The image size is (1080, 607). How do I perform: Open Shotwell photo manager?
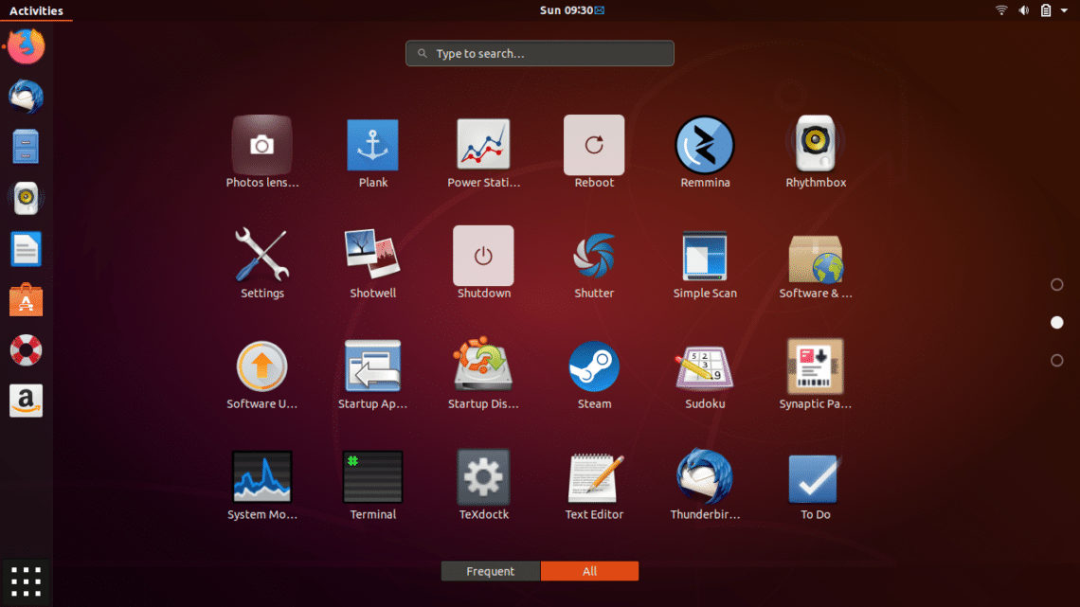click(372, 256)
